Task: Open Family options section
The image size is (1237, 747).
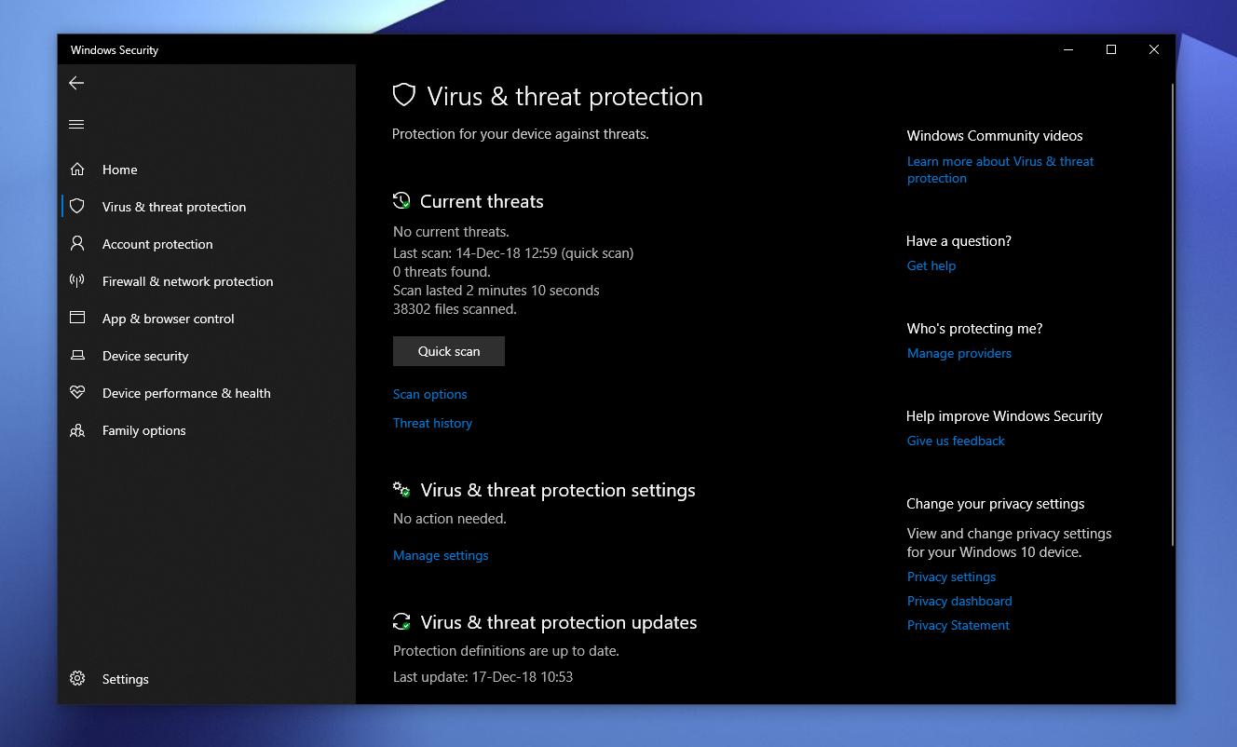Action: pos(144,430)
